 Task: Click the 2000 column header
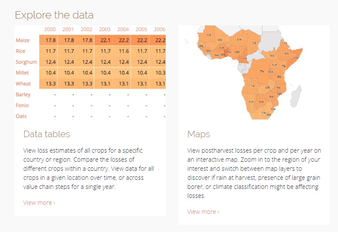pyautogui.click(x=50, y=29)
